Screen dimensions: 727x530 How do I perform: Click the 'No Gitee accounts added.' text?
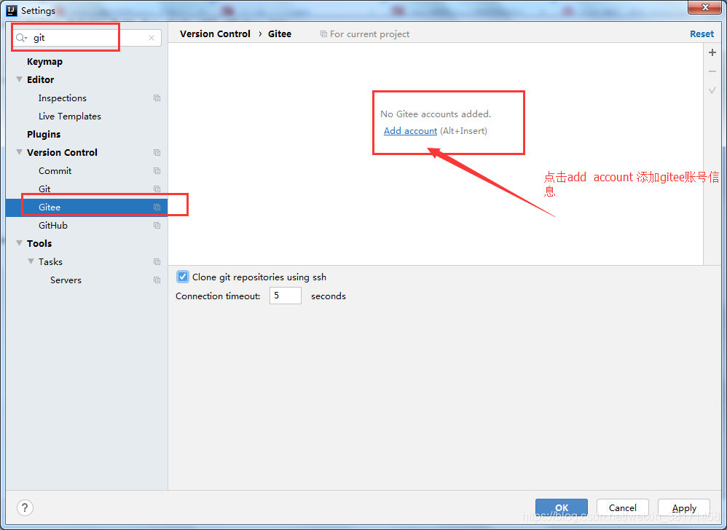(x=436, y=114)
